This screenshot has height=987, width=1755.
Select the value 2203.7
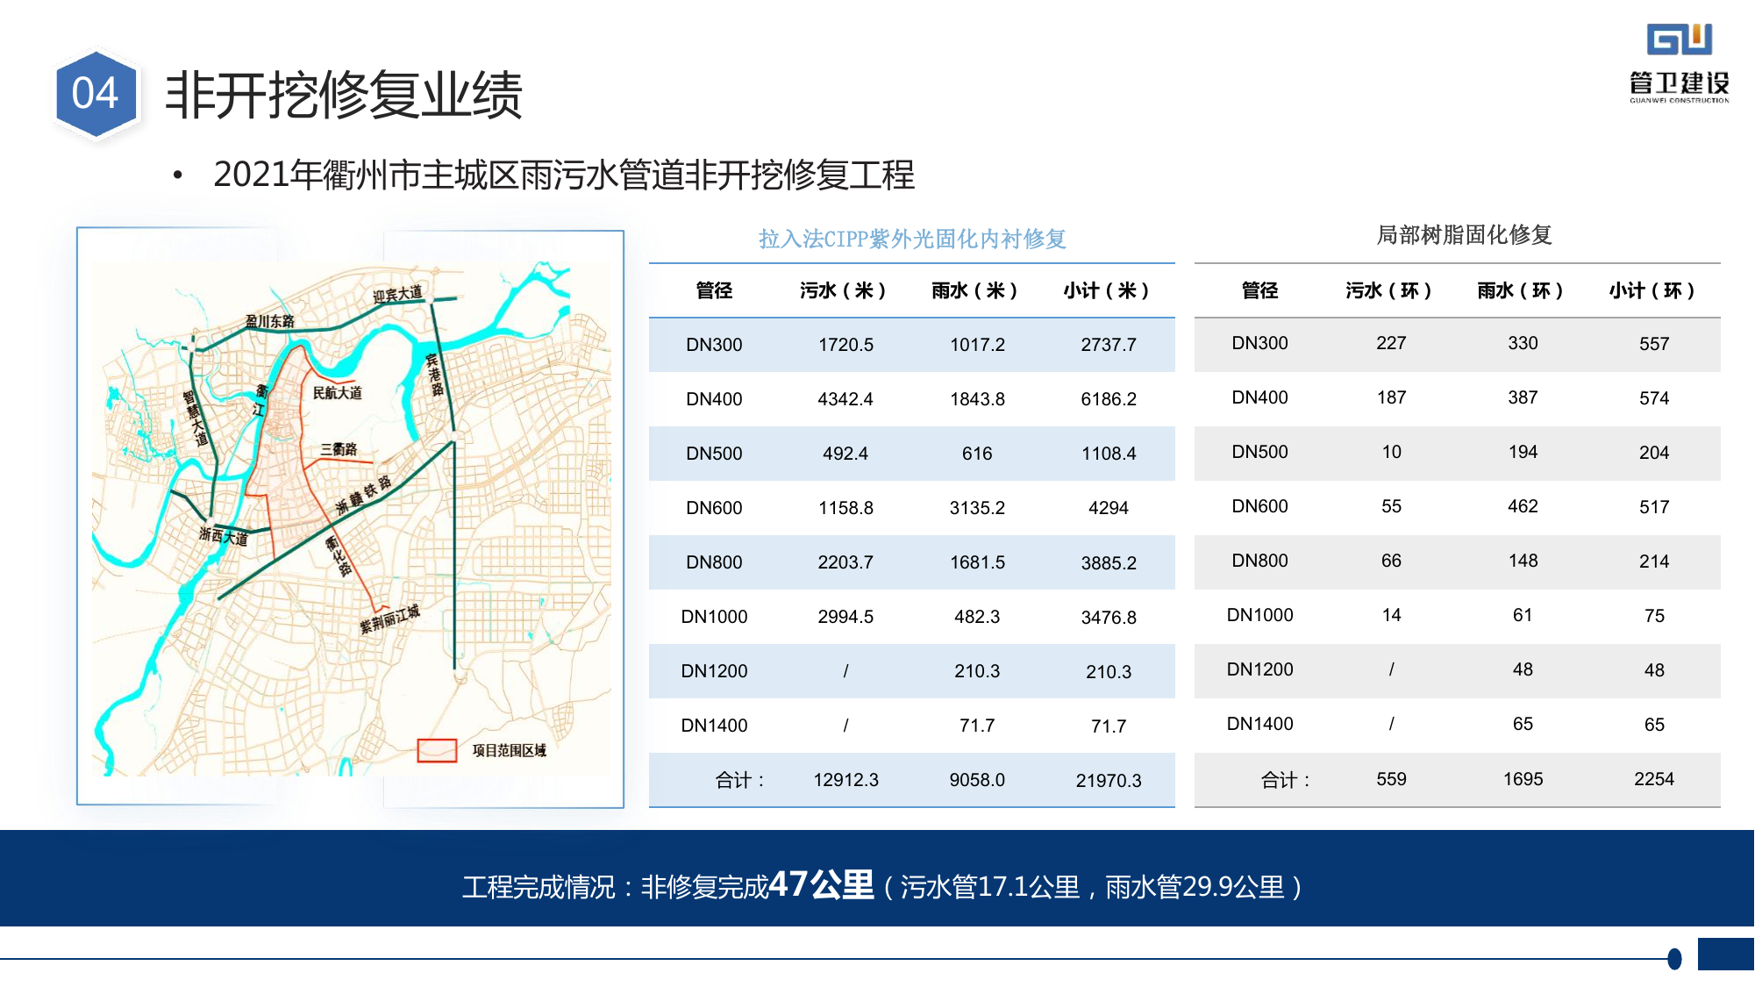[845, 562]
